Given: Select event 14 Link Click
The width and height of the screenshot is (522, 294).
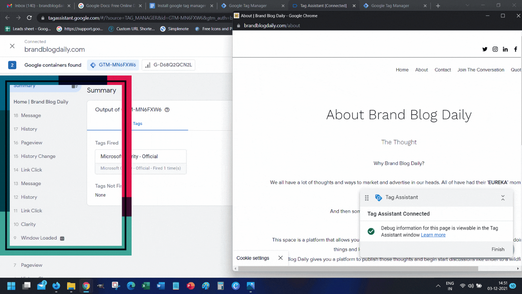Looking at the screenshot, I should point(28,170).
